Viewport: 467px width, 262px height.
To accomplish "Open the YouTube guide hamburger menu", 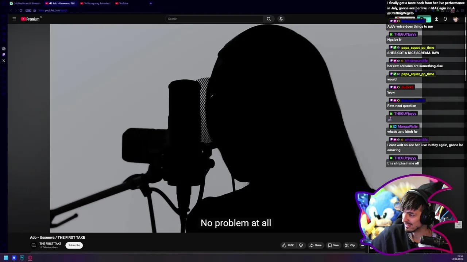I will (14, 19).
